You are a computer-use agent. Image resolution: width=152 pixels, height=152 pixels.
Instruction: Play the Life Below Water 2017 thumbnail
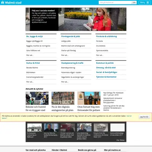(101, 128)
